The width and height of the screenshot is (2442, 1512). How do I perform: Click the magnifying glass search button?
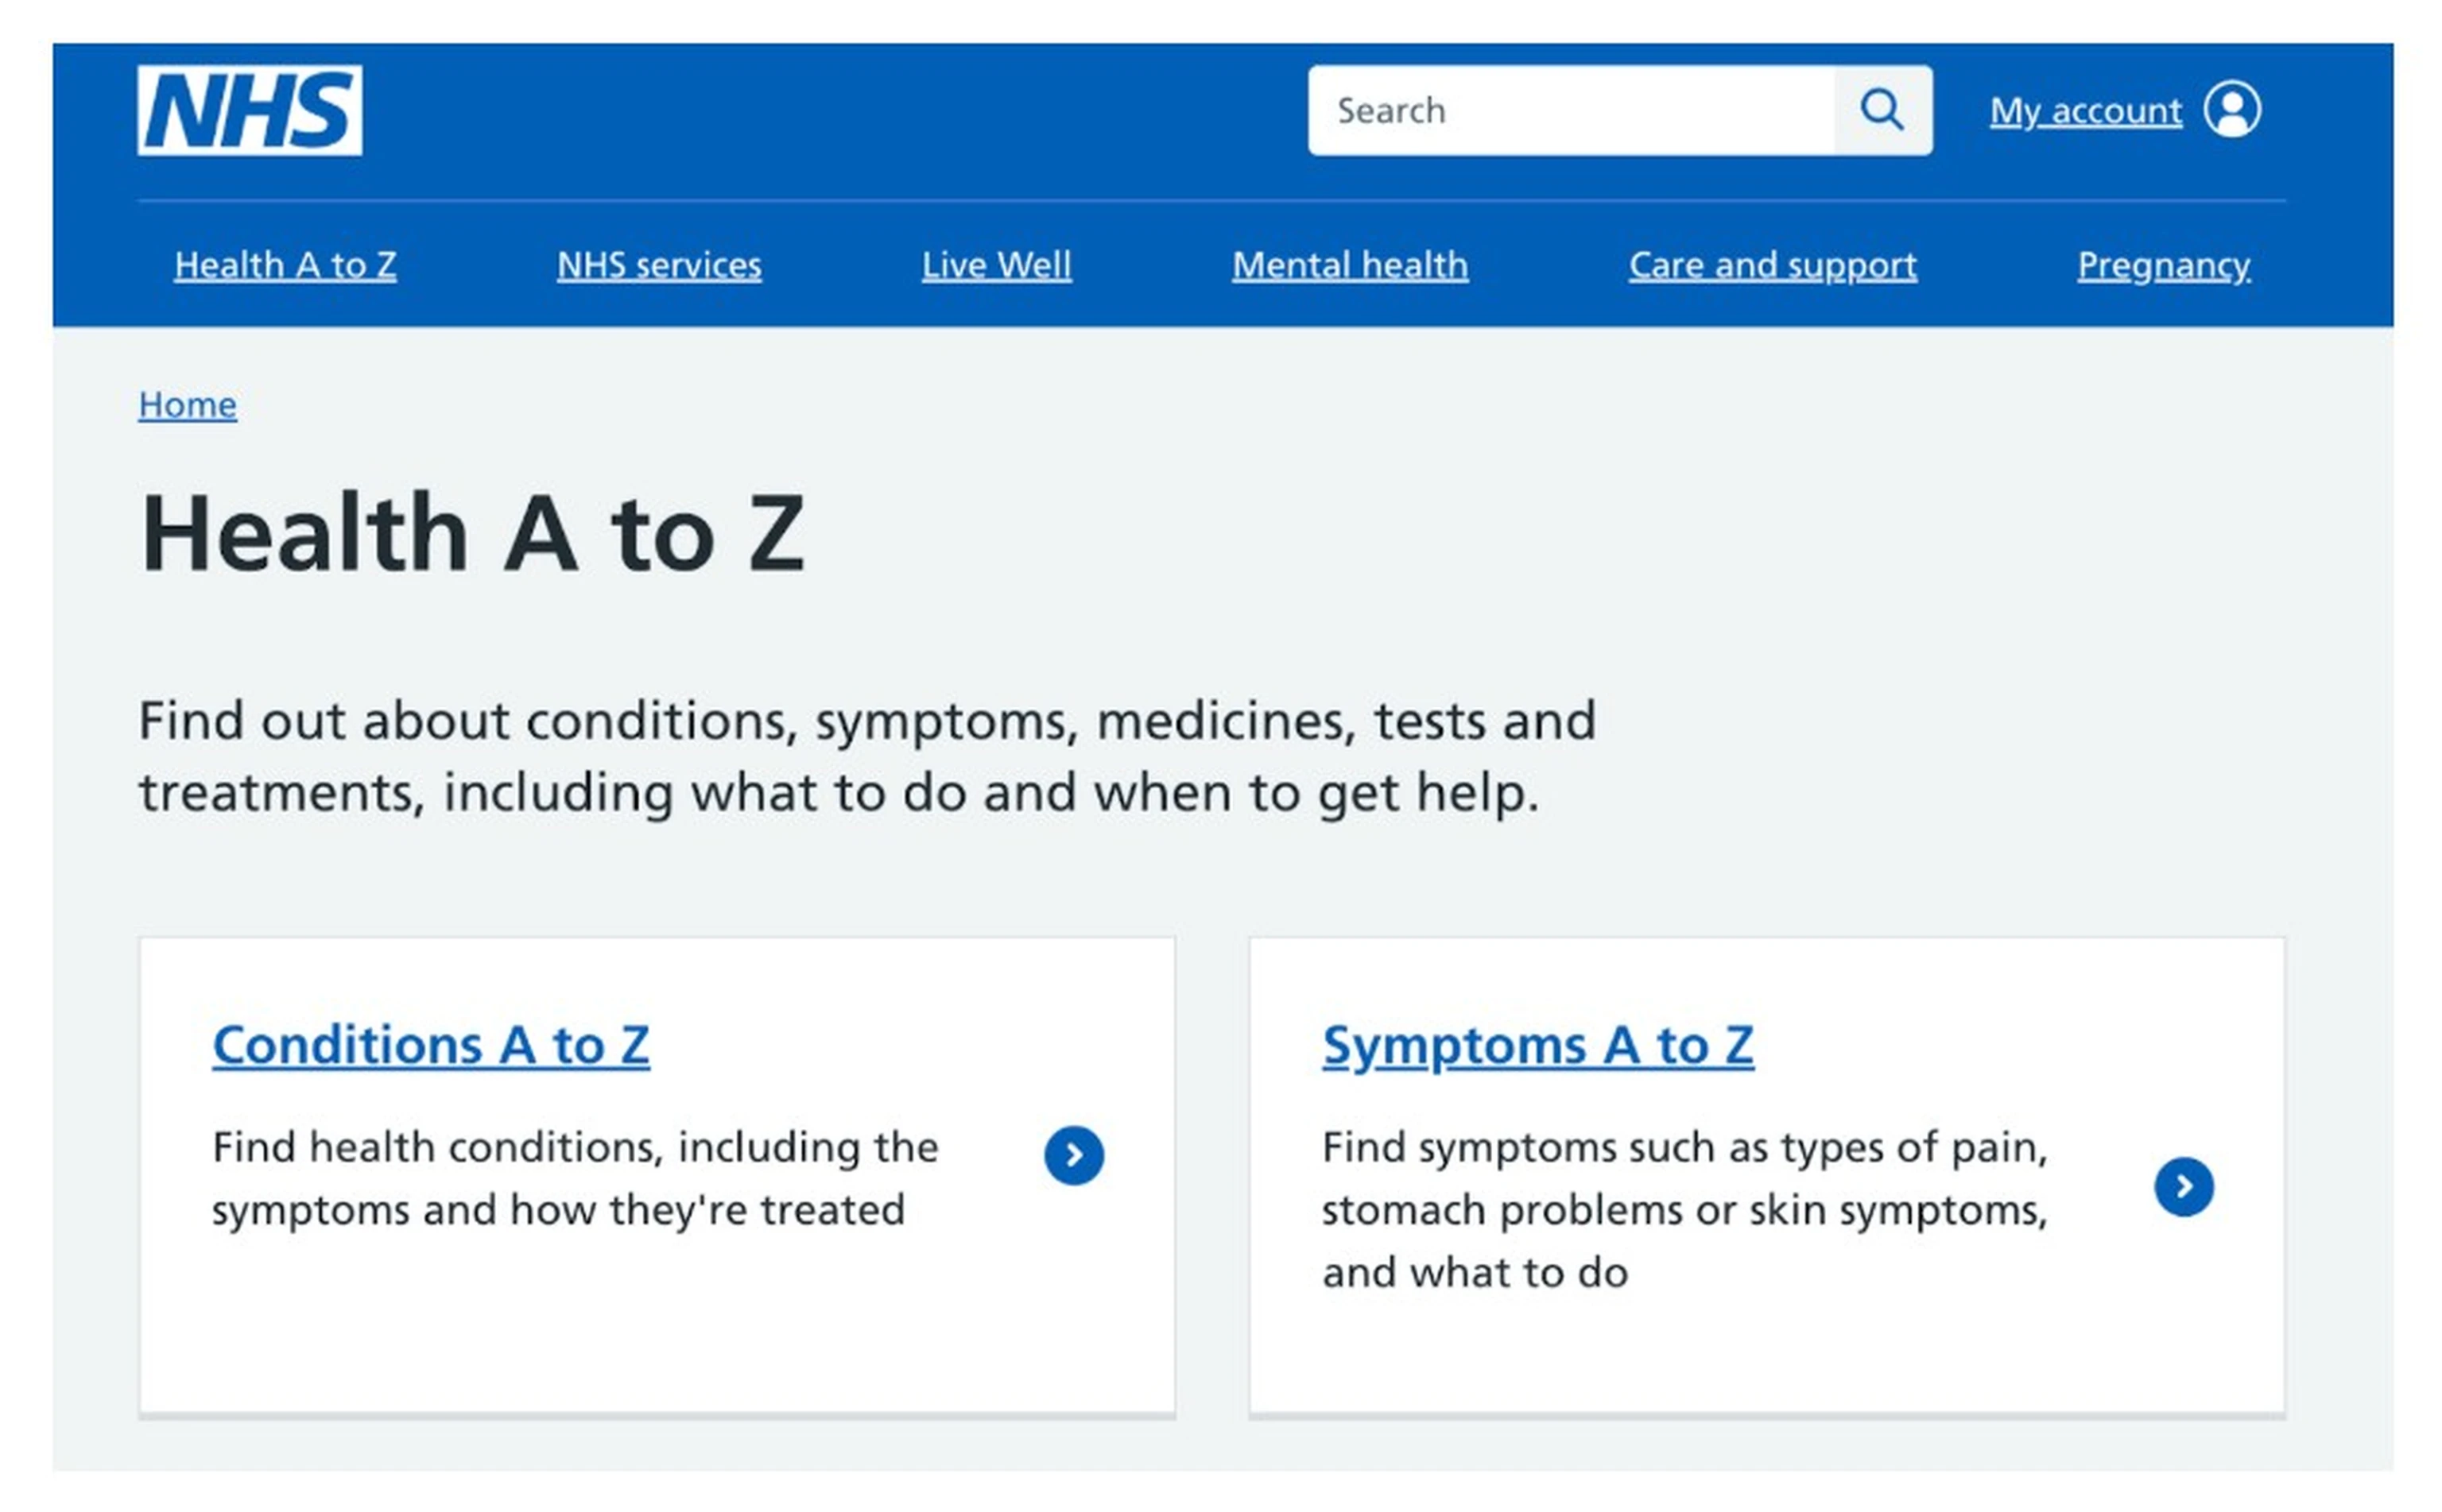coord(1882,110)
